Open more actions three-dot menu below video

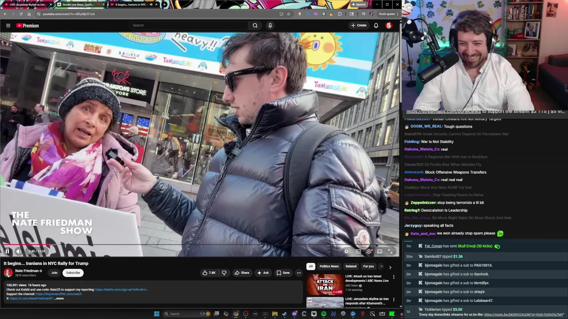299,273
